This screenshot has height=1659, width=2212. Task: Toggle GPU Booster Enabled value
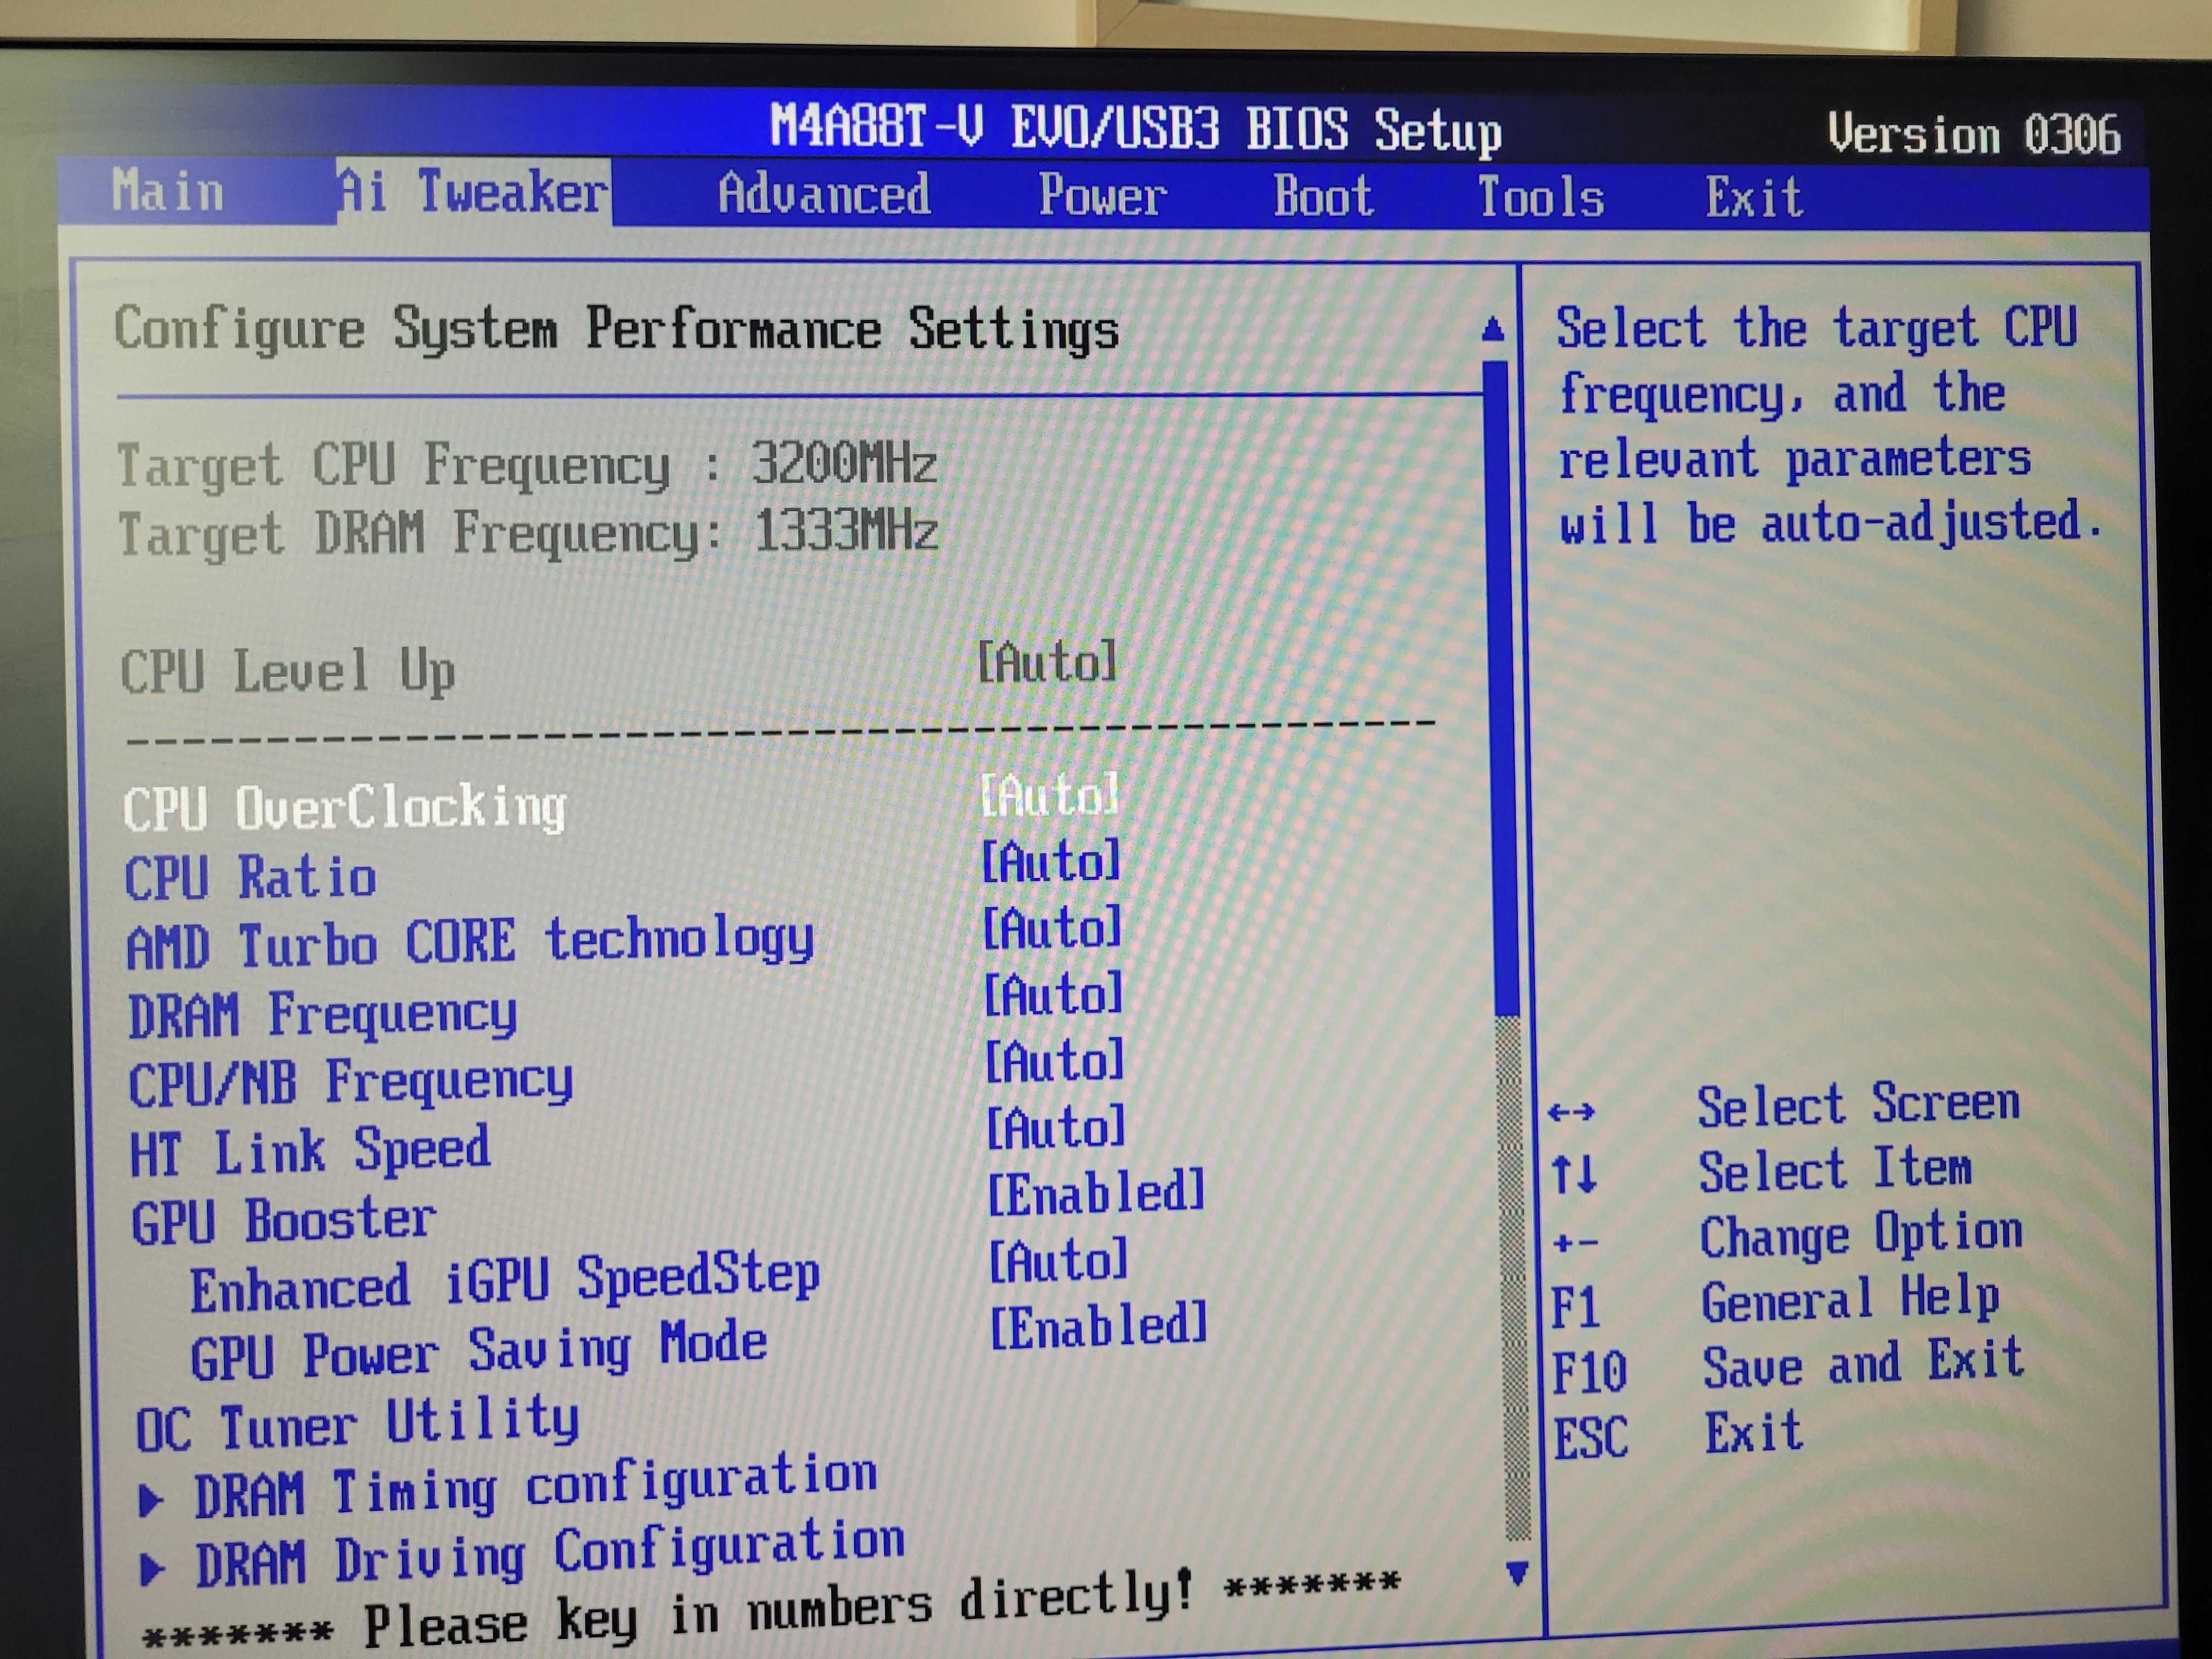click(x=1096, y=1192)
